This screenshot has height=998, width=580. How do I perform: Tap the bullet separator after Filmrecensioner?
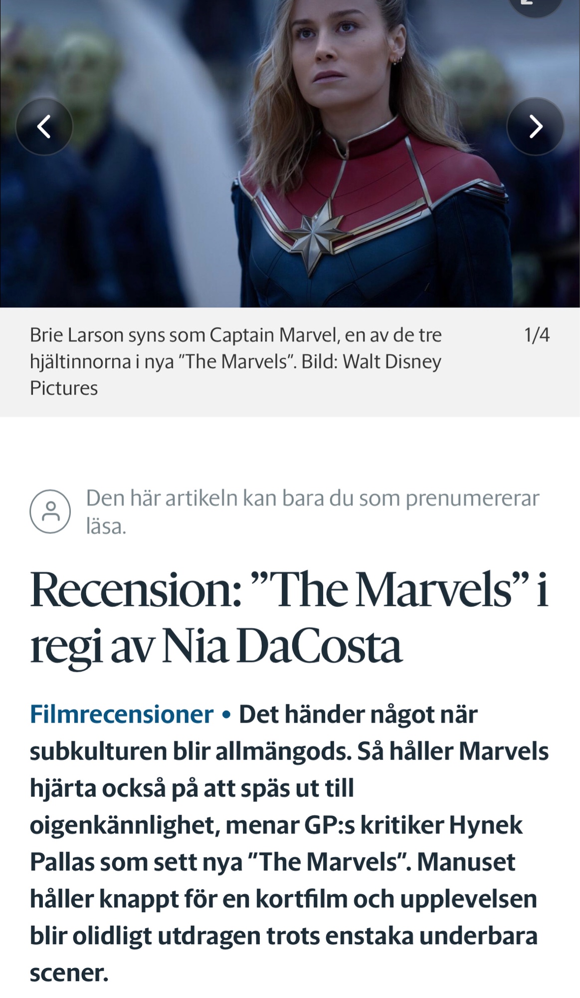click(x=226, y=715)
